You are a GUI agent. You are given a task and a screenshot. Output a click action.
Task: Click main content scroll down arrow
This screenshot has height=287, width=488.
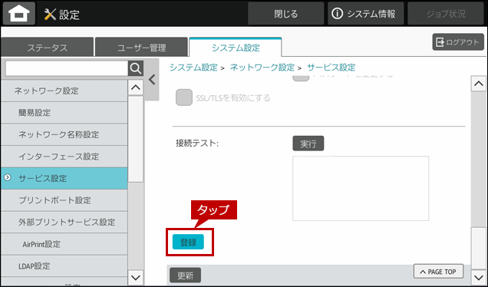[478, 277]
